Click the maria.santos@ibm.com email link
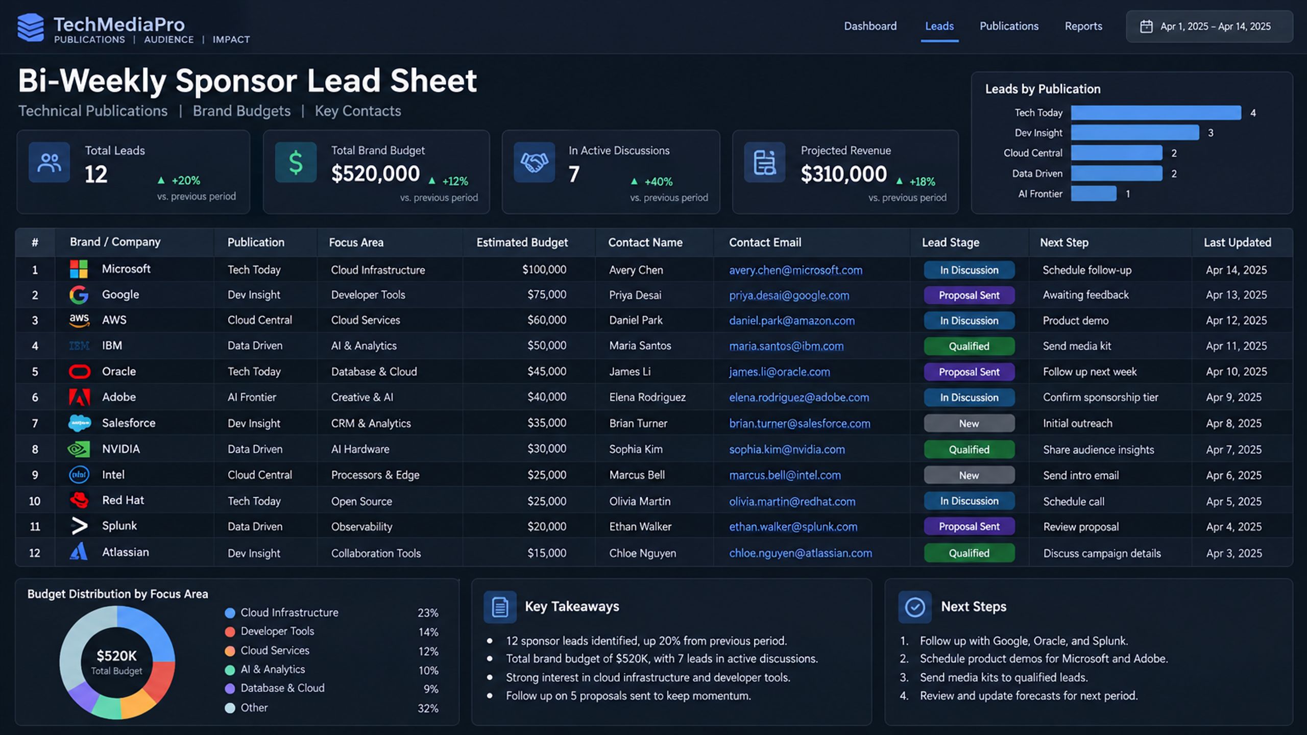This screenshot has height=735, width=1307. (786, 346)
